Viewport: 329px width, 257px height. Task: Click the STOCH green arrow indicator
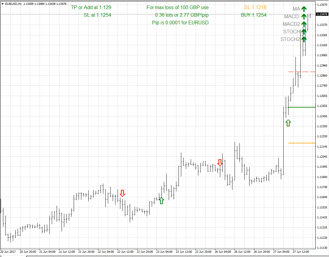point(304,32)
